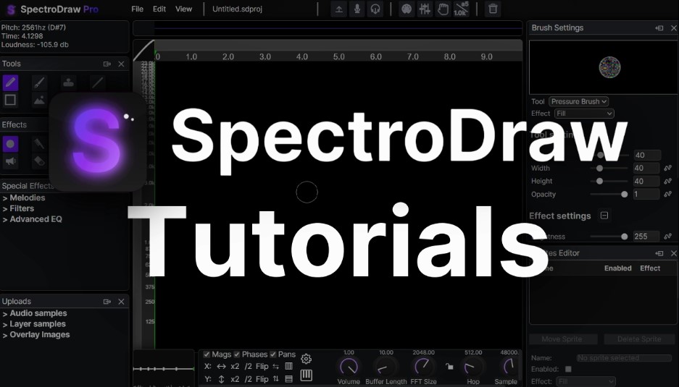The width and height of the screenshot is (679, 387).
Task: Open the Tool dropdown showing Pressure Brush
Action: point(578,101)
